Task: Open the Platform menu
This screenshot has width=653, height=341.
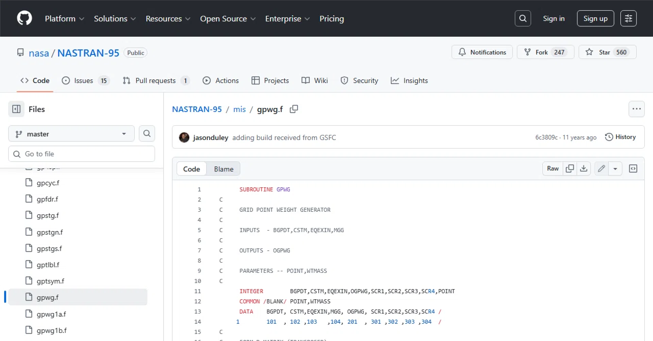Action: coord(64,18)
